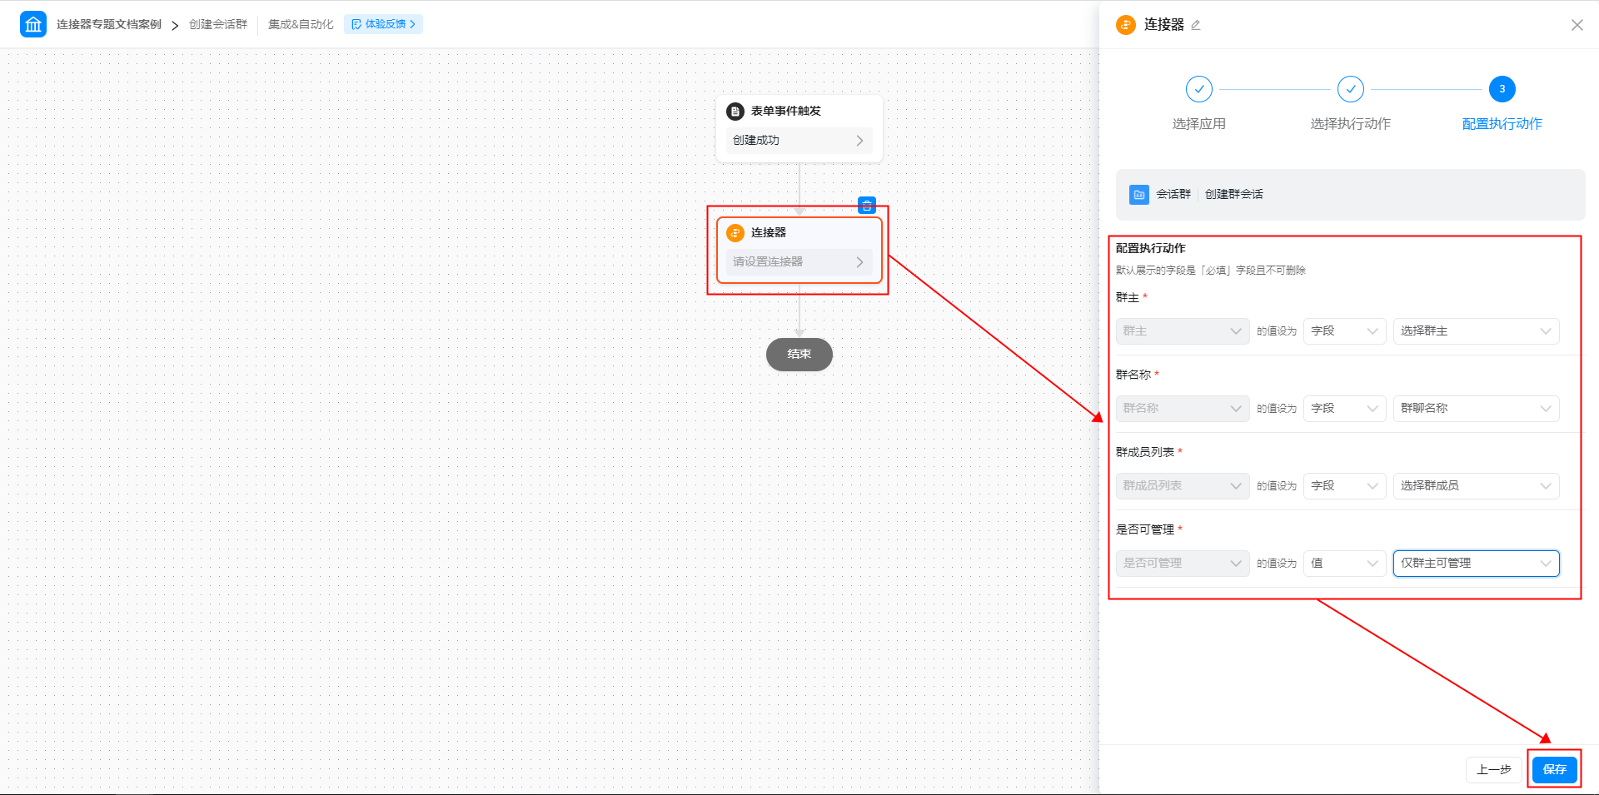1599x795 pixels.
Task: Open the 创建成功 trigger setting row
Action: (x=799, y=141)
